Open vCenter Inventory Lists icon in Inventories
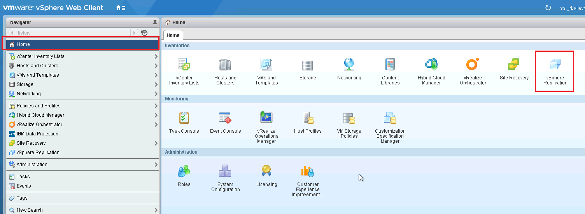 coord(184,64)
